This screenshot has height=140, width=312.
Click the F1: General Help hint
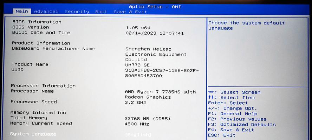233,114
